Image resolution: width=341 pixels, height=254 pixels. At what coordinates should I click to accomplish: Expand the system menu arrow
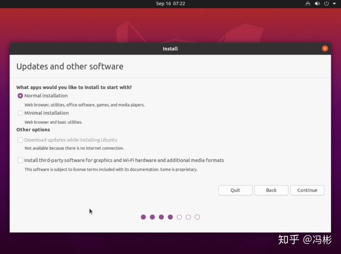click(334, 3)
